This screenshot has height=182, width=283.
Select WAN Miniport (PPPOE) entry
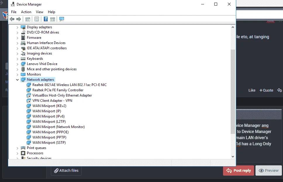(x=51, y=132)
